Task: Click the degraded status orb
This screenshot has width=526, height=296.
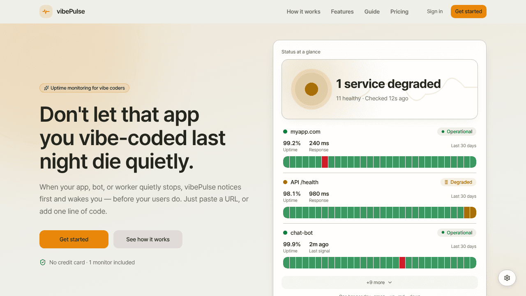Action: (x=311, y=89)
